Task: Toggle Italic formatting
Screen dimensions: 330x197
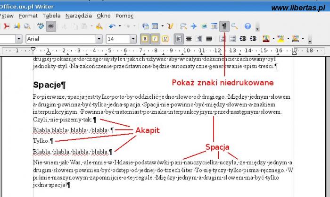Action: click(156, 39)
